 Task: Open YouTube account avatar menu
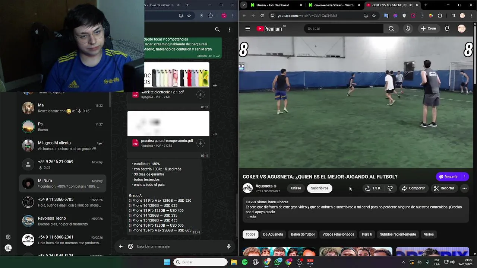[462, 29]
